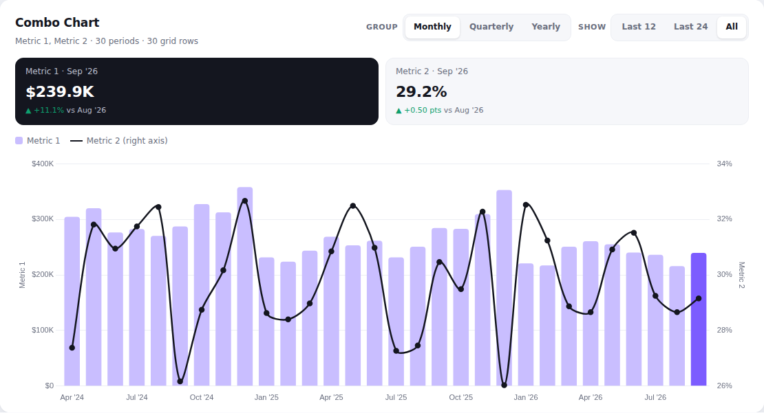The height and width of the screenshot is (413, 764).
Task: Click the Jan '26 line data point
Action: tap(526, 205)
